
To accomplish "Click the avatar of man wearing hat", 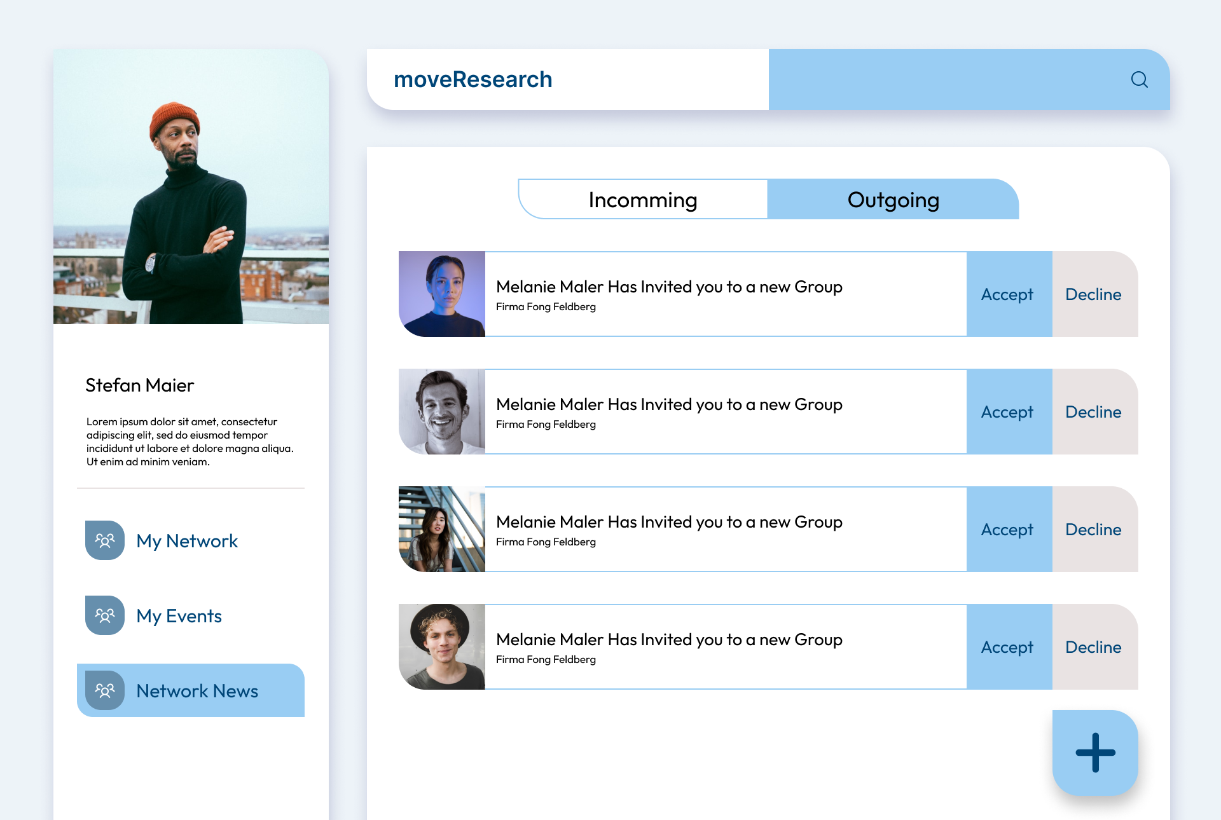I will (442, 647).
